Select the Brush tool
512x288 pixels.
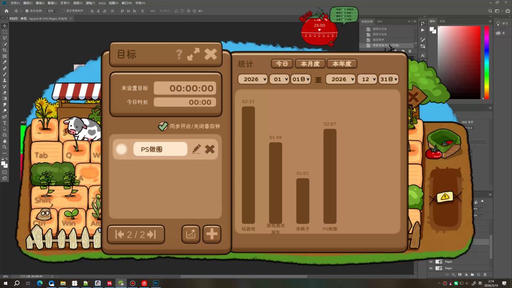tap(5, 74)
